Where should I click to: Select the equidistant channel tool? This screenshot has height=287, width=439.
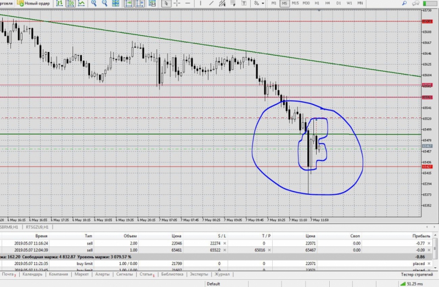pos(222,3)
